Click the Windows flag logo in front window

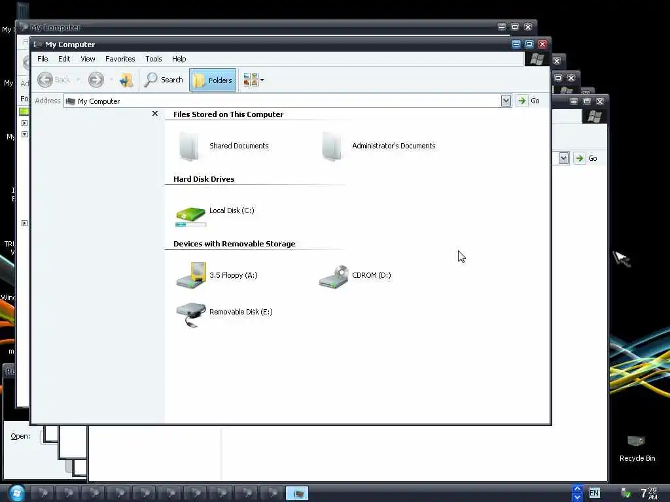(x=537, y=59)
